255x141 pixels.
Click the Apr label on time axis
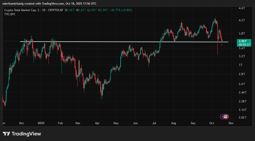coord(97,123)
